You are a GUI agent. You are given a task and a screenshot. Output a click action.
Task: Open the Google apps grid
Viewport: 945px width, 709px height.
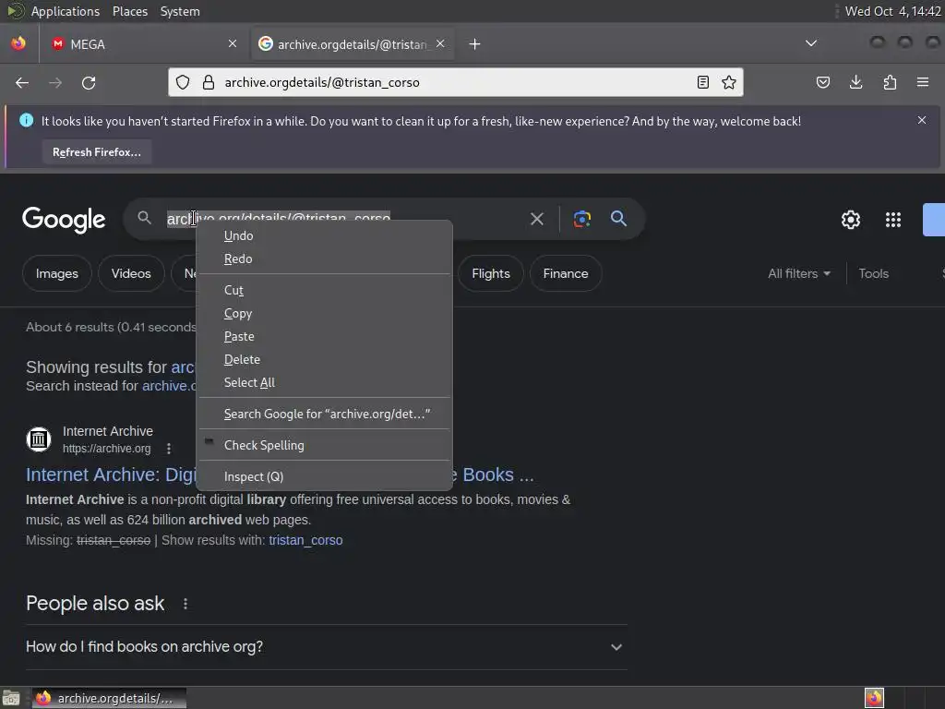[893, 220]
